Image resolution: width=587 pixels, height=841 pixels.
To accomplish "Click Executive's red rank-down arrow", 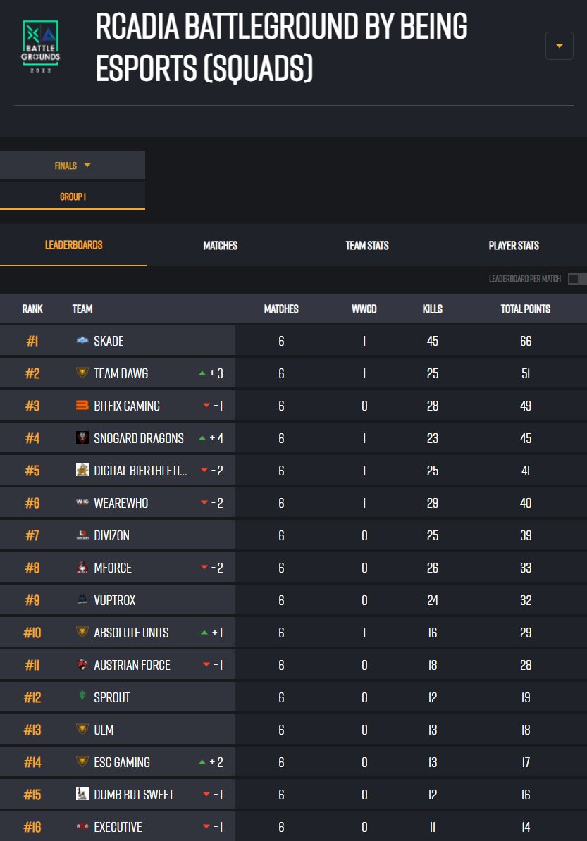I will (x=206, y=826).
